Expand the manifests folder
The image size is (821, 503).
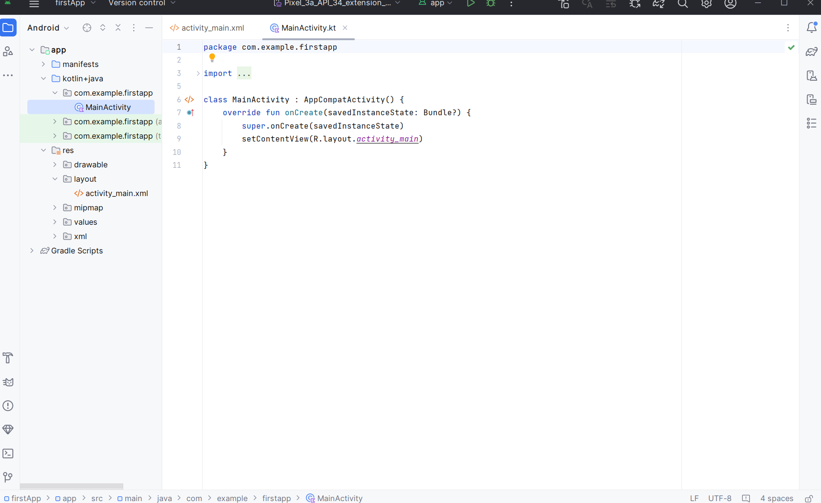(x=43, y=64)
